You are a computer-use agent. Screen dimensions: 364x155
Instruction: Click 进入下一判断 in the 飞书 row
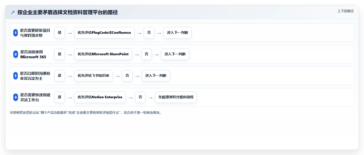[156, 76]
